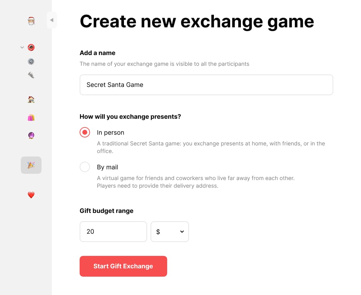Screen dimensions: 361x295
Task: Click the Santa logo at the sidebar top
Action: tap(31, 20)
